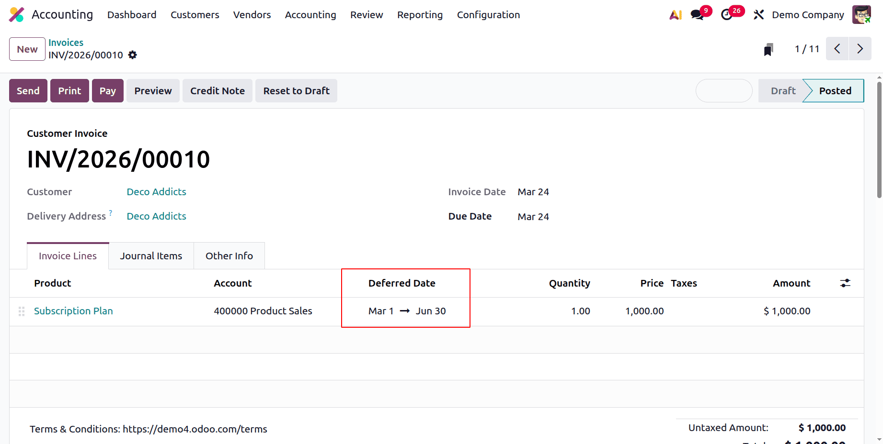This screenshot has width=883, height=444.
Task: Go to next invoice record arrow
Action: (860, 48)
